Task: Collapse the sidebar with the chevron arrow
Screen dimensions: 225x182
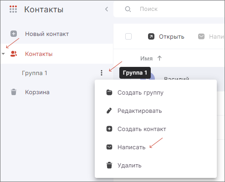Action: pos(107,9)
